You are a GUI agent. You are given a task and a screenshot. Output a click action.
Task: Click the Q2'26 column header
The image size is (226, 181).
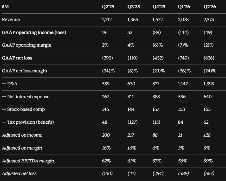(210, 7)
